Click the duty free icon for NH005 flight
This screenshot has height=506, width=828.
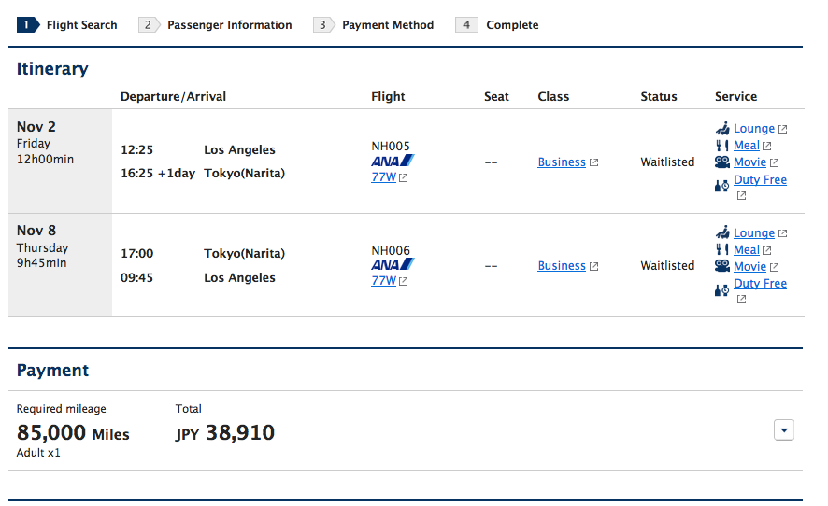(722, 183)
